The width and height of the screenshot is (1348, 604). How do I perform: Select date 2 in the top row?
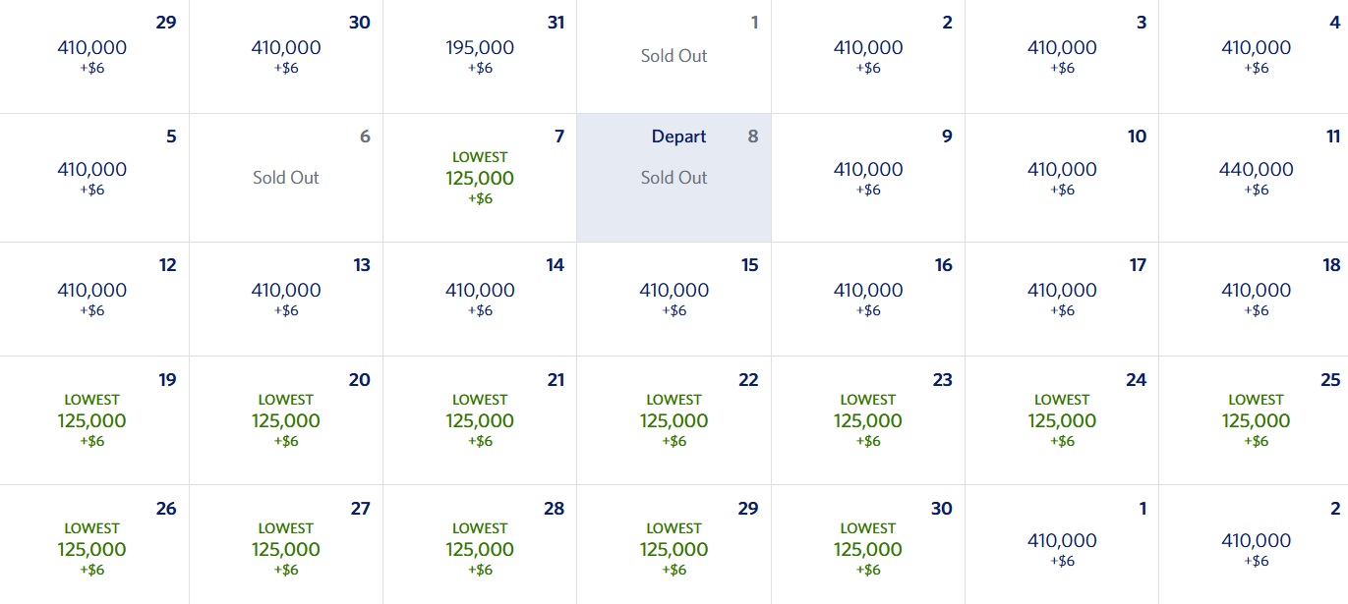[x=867, y=54]
